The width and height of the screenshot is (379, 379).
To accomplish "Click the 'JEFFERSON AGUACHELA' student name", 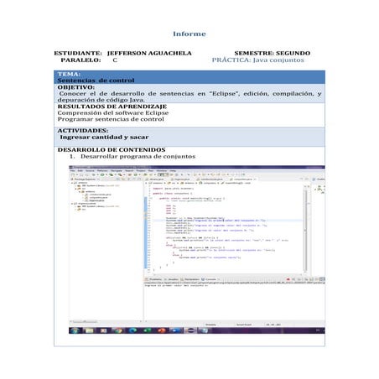I will pos(149,53).
